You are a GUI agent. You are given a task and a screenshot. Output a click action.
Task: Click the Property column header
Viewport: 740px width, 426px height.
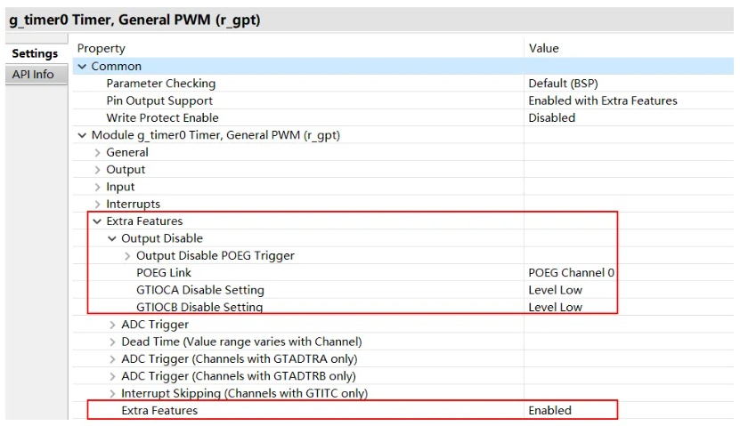(x=101, y=49)
